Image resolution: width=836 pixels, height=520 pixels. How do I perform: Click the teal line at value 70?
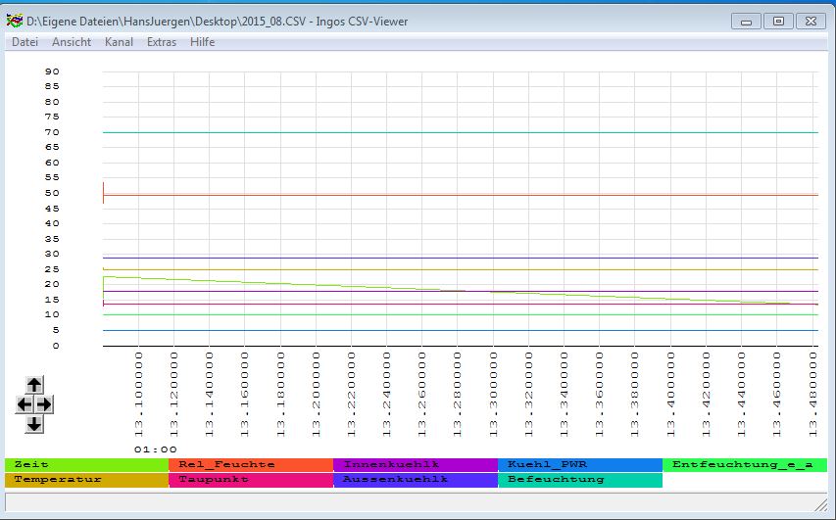460,132
